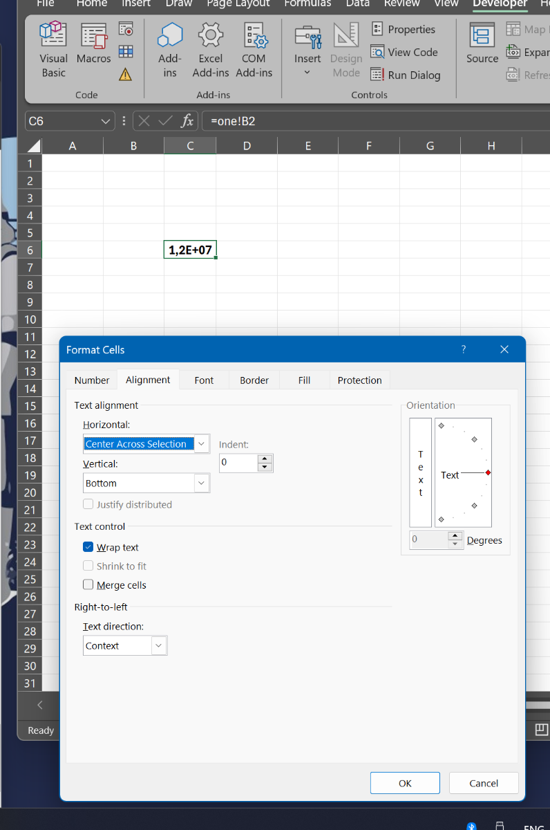The image size is (550, 830).
Task: Open the Review ribbon tab
Action: pyautogui.click(x=402, y=3)
